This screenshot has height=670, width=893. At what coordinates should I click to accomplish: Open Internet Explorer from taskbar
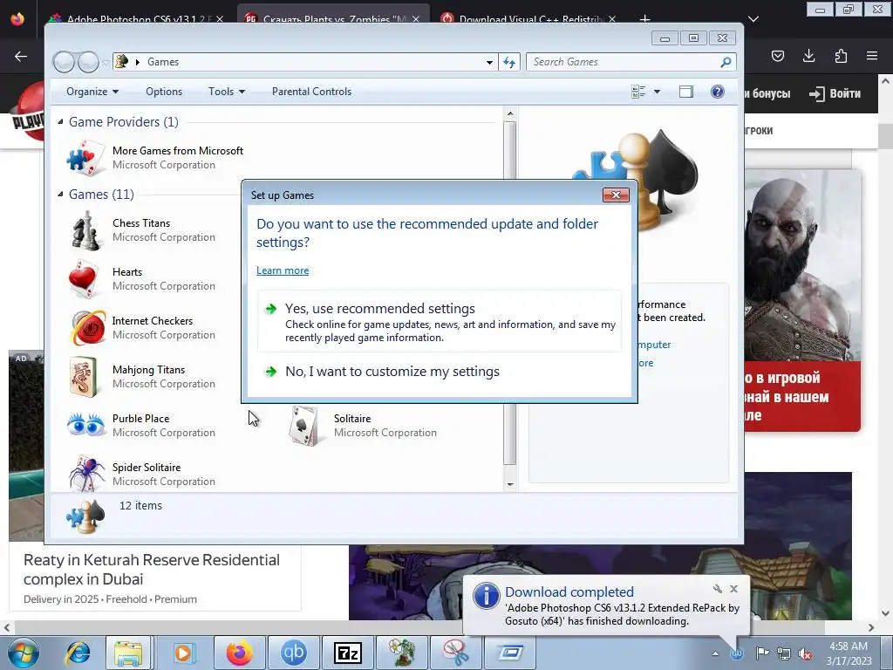click(x=78, y=653)
